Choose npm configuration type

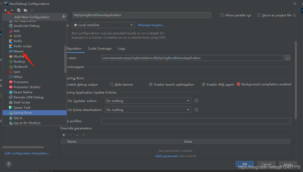34,72
